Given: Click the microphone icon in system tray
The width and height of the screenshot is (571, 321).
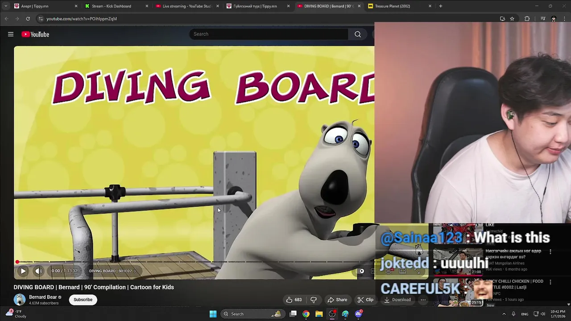Looking at the screenshot, I should point(514,314).
